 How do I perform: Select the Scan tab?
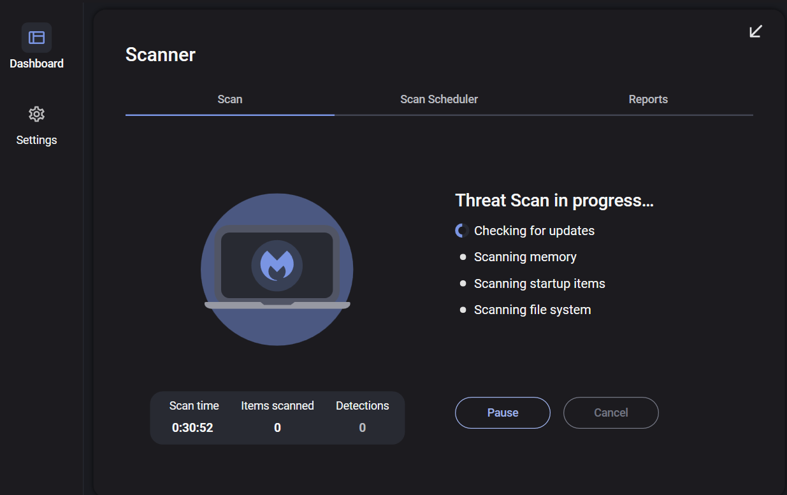(x=230, y=99)
